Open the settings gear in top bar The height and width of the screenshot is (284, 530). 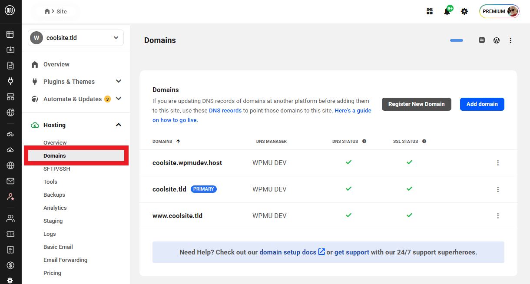click(x=464, y=11)
